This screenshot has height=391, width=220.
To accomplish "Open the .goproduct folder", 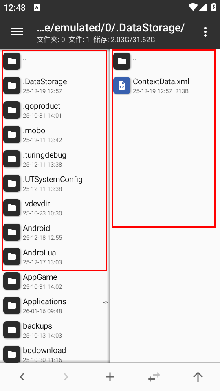I will point(55,110).
